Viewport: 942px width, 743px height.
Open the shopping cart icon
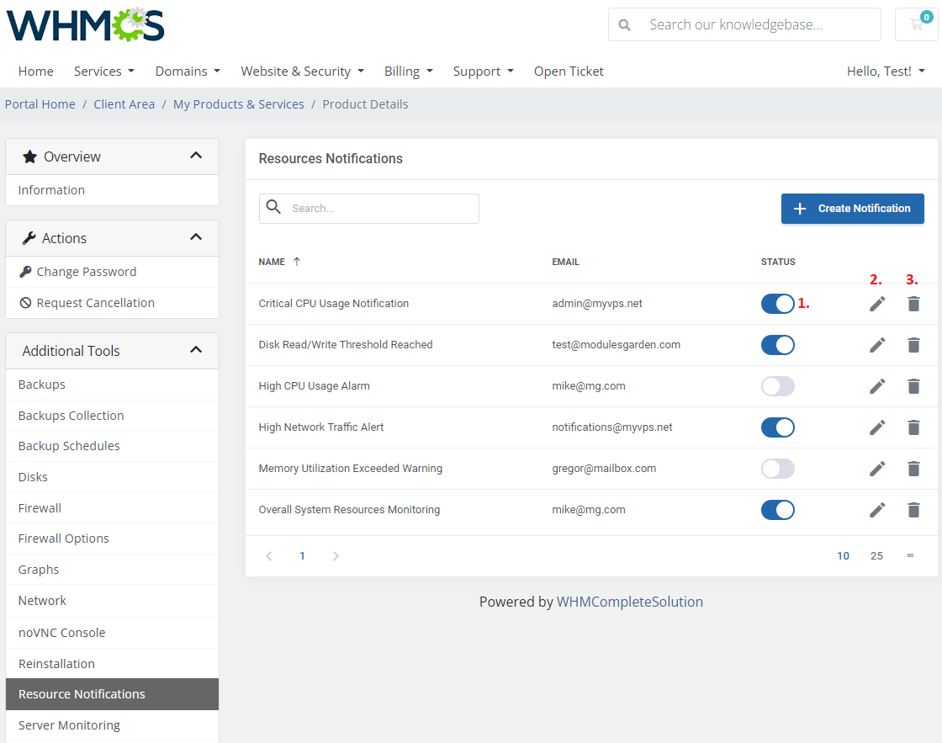916,24
